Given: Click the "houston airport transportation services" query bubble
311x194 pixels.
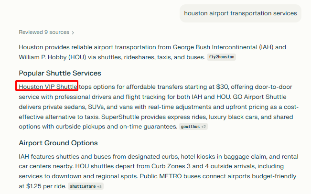Looking at the screenshot, I should (x=240, y=13).
